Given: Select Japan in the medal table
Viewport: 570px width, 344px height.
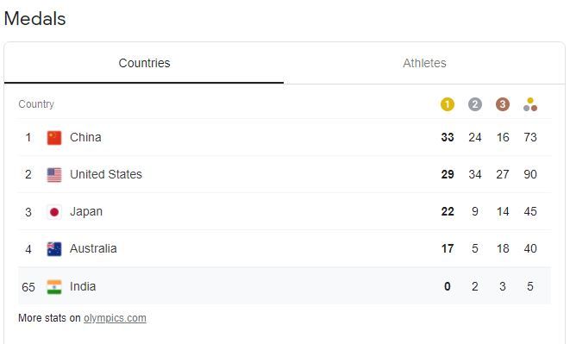Looking at the screenshot, I should pyautogui.click(x=86, y=211).
